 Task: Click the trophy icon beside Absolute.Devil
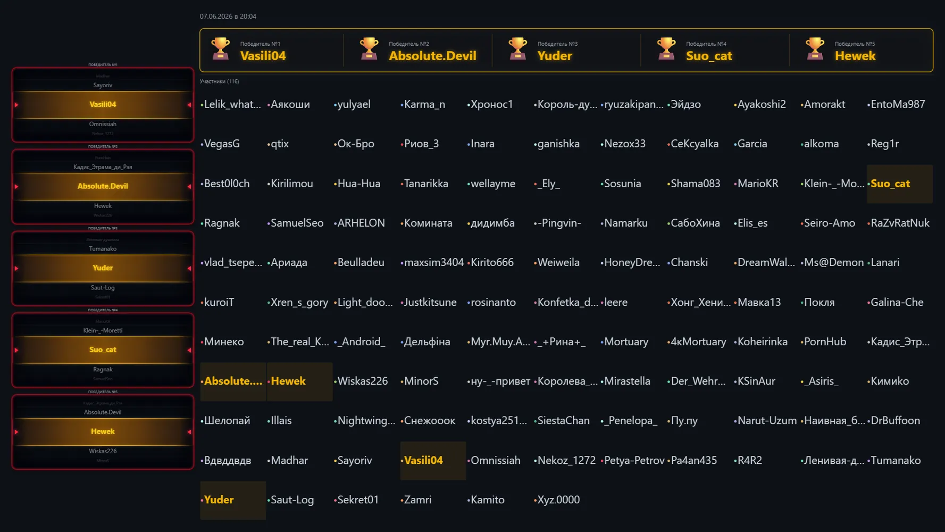pyautogui.click(x=369, y=49)
